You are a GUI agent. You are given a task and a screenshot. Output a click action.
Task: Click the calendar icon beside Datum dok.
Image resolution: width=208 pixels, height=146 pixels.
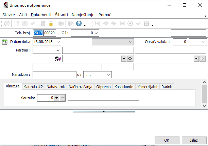[5, 42]
